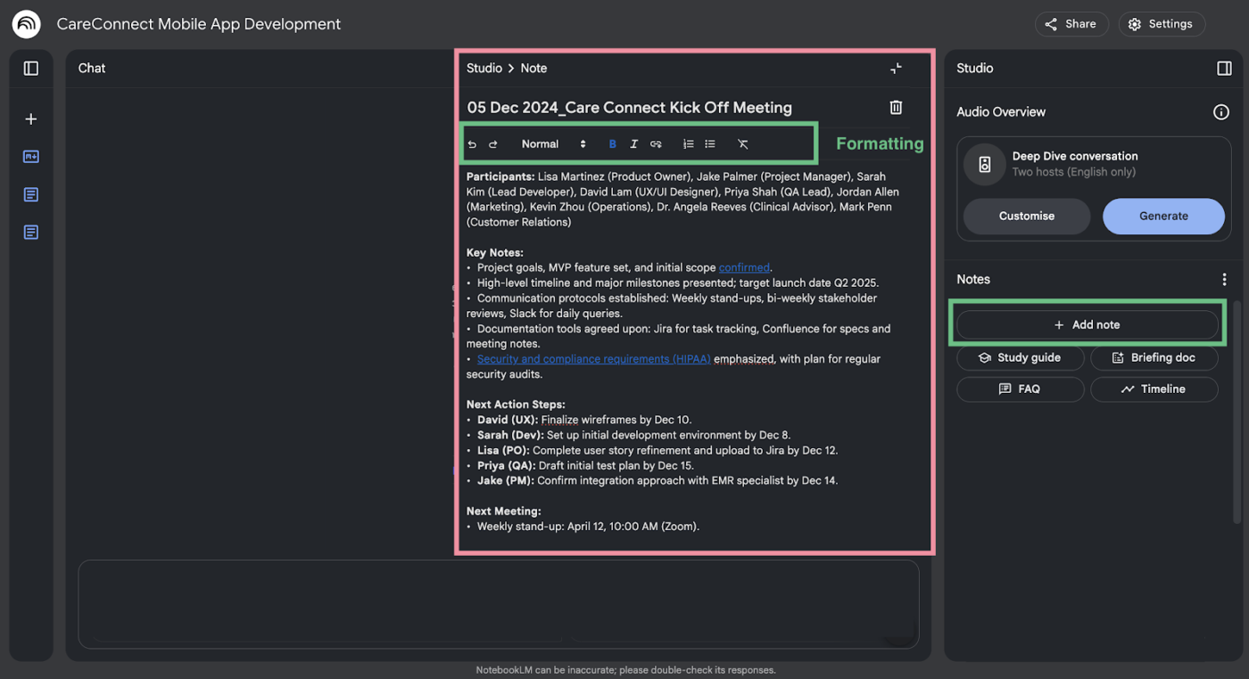Click the chat input box
Image resolution: width=1249 pixels, height=679 pixels.
499,603
